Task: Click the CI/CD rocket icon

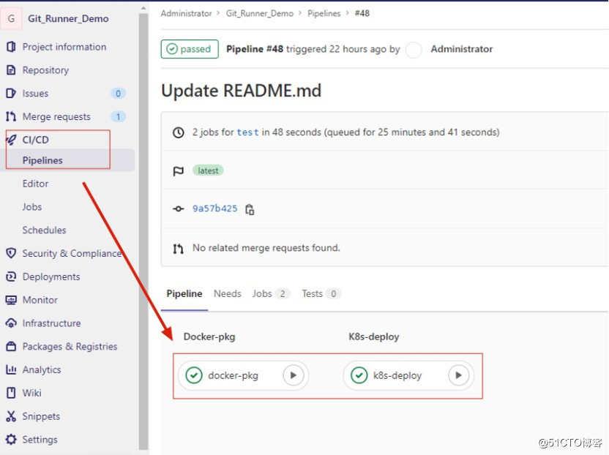Action: click(x=11, y=140)
